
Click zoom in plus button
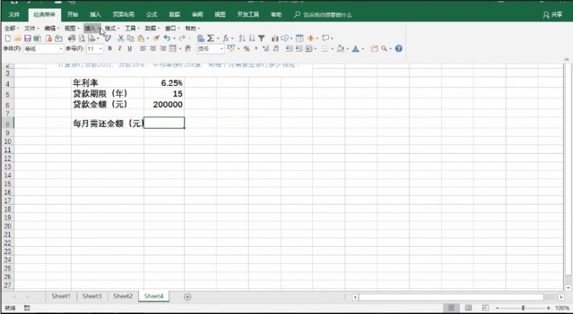pos(549,308)
